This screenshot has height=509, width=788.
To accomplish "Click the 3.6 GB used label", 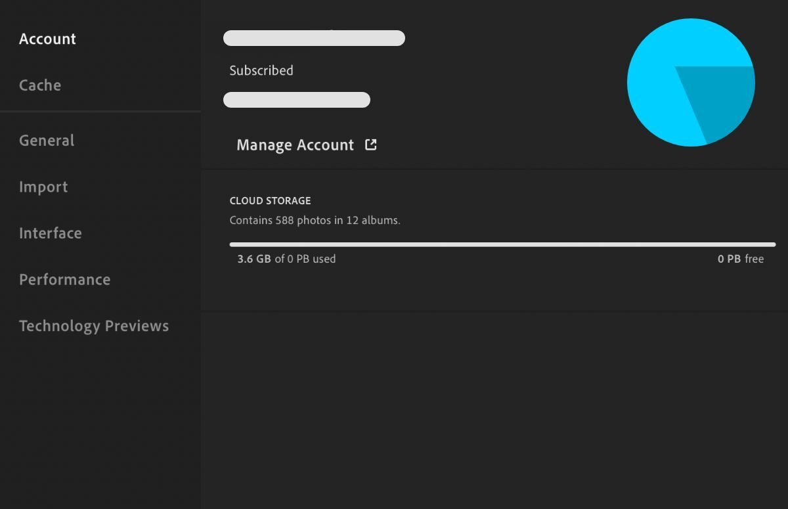I will click(286, 259).
